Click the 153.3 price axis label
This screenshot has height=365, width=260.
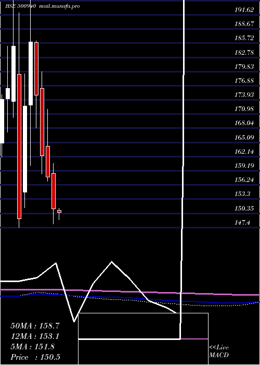[x=242, y=194]
